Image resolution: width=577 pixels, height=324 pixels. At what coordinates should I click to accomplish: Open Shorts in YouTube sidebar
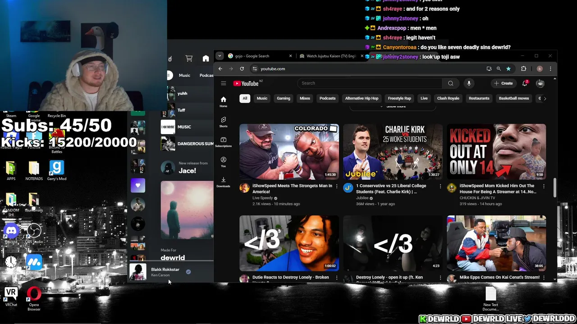coord(223,122)
